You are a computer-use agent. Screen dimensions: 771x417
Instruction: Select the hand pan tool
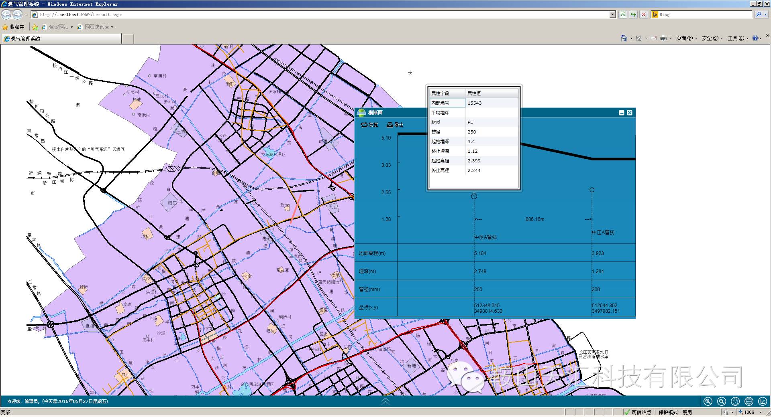tap(735, 401)
